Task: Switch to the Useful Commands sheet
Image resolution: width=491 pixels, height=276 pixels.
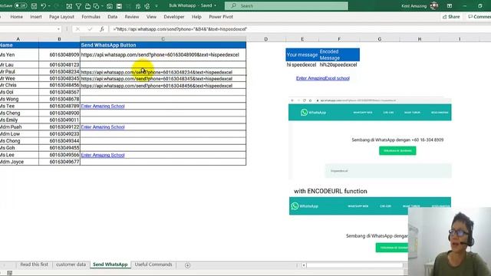Action: pyautogui.click(x=153, y=264)
